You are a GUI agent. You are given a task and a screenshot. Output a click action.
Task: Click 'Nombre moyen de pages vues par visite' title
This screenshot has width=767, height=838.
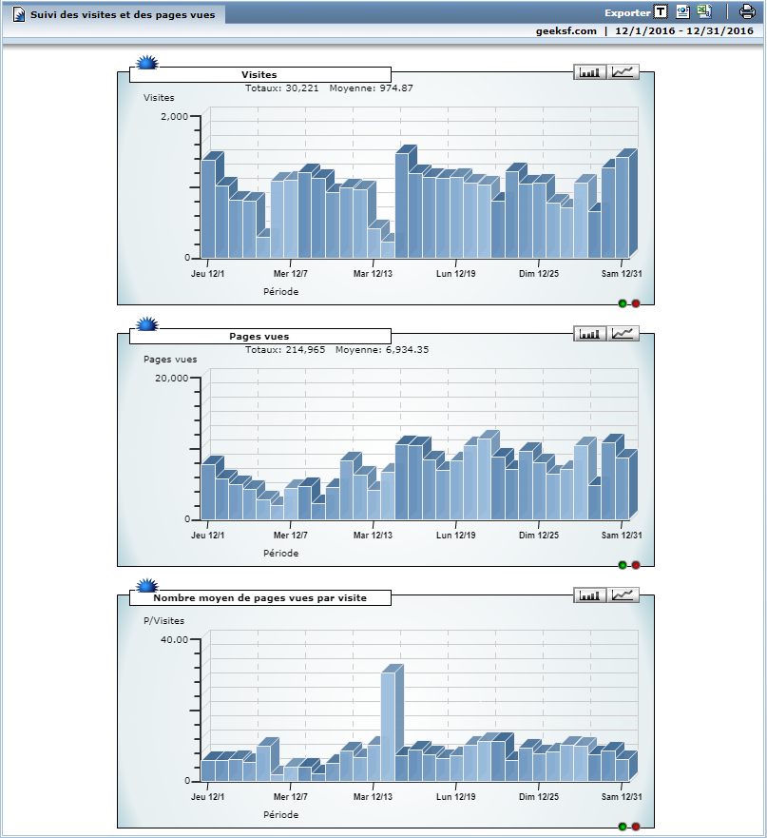pos(260,597)
